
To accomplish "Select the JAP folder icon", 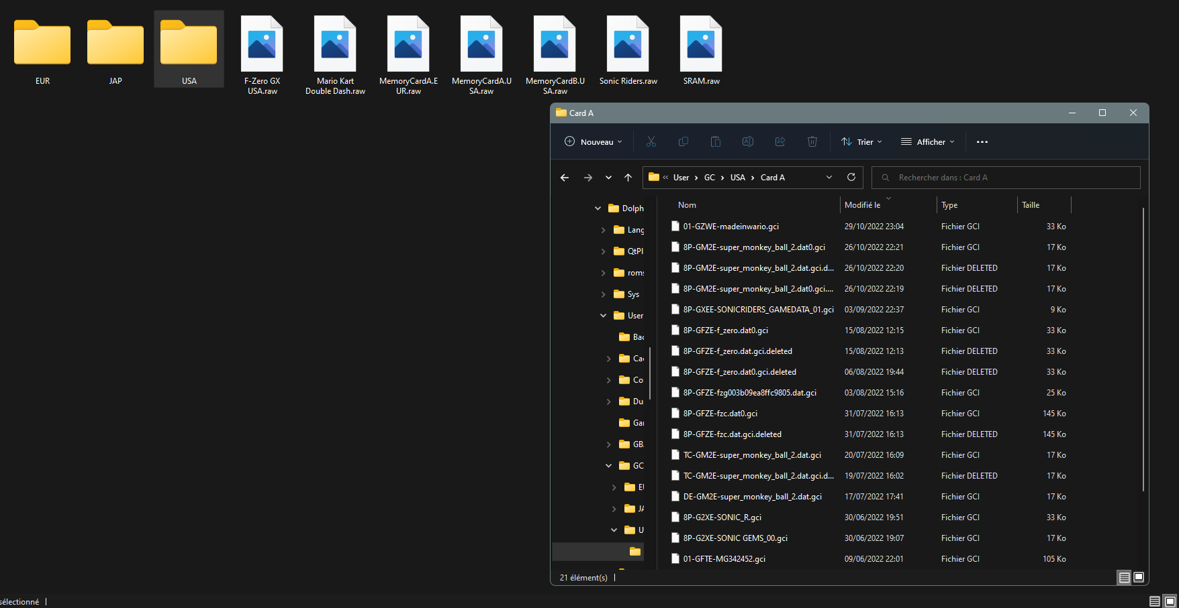I will [115, 42].
